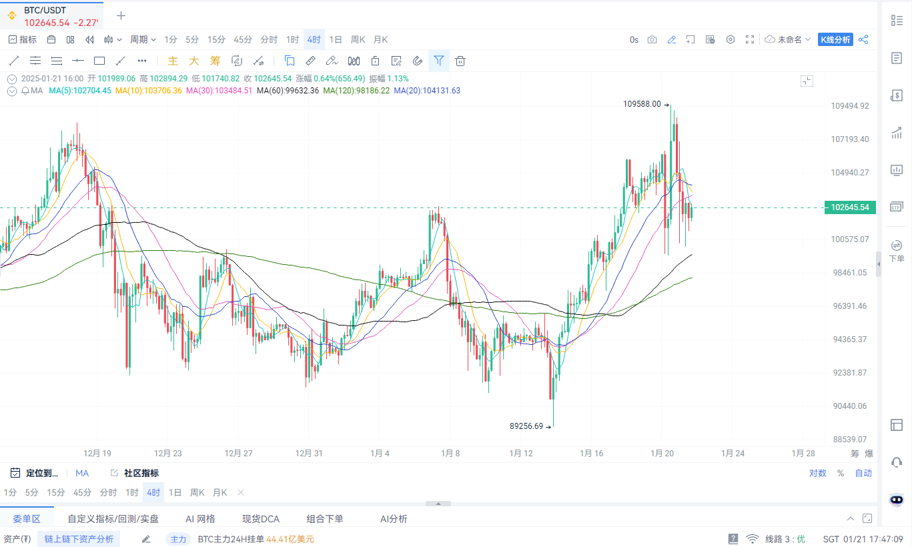This screenshot has width=912, height=547.
Task: Select the ruler measure tool
Action: 311,61
